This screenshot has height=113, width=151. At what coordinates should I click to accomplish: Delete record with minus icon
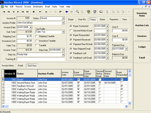[x=40, y=12]
